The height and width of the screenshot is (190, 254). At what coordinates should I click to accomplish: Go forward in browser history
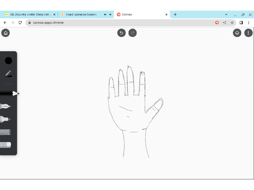(x=13, y=23)
